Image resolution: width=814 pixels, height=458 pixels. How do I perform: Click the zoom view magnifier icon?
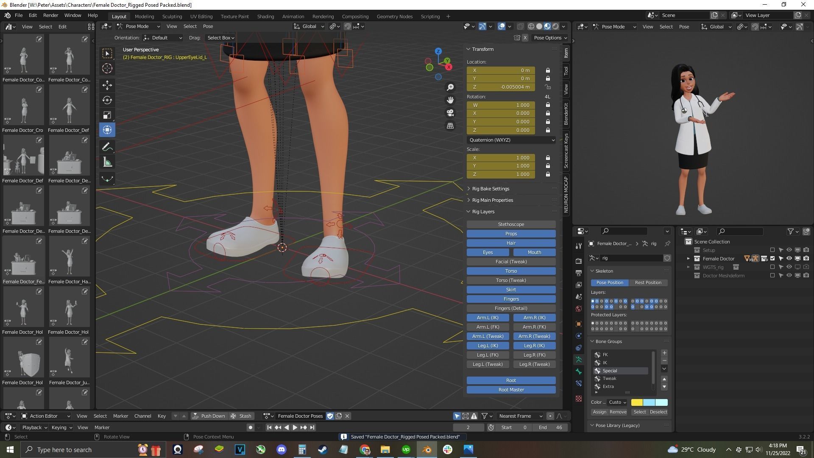click(450, 87)
